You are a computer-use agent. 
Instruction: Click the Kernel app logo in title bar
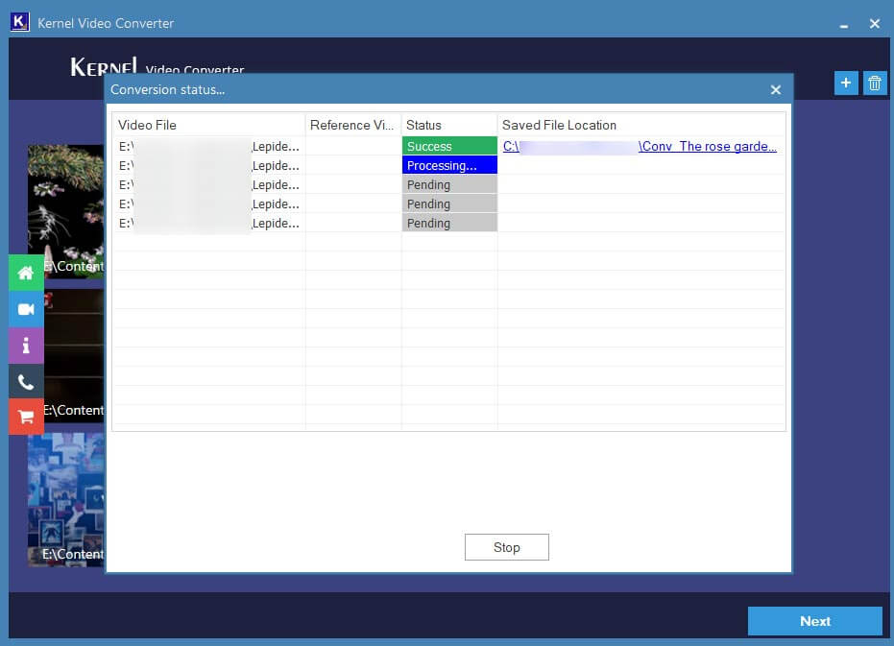point(20,22)
